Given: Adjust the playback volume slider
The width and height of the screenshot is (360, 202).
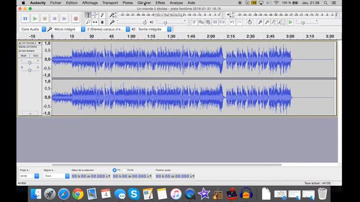Looking at the screenshot, I should point(165,22).
